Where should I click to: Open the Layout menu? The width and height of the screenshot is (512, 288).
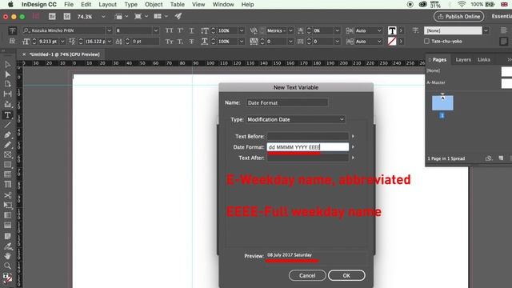click(107, 5)
